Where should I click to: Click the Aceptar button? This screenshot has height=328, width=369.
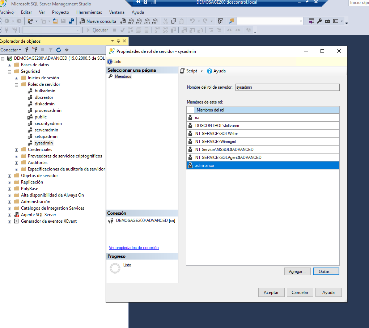[x=271, y=293]
